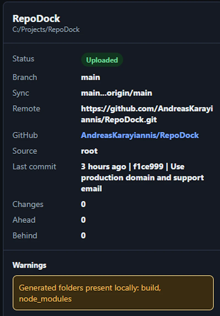Click the GitHub label
This screenshot has width=220, height=316.
25,135
